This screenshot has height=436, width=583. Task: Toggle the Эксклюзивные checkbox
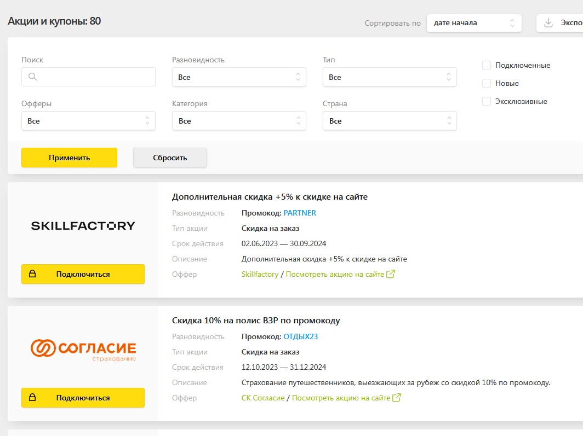tap(486, 102)
